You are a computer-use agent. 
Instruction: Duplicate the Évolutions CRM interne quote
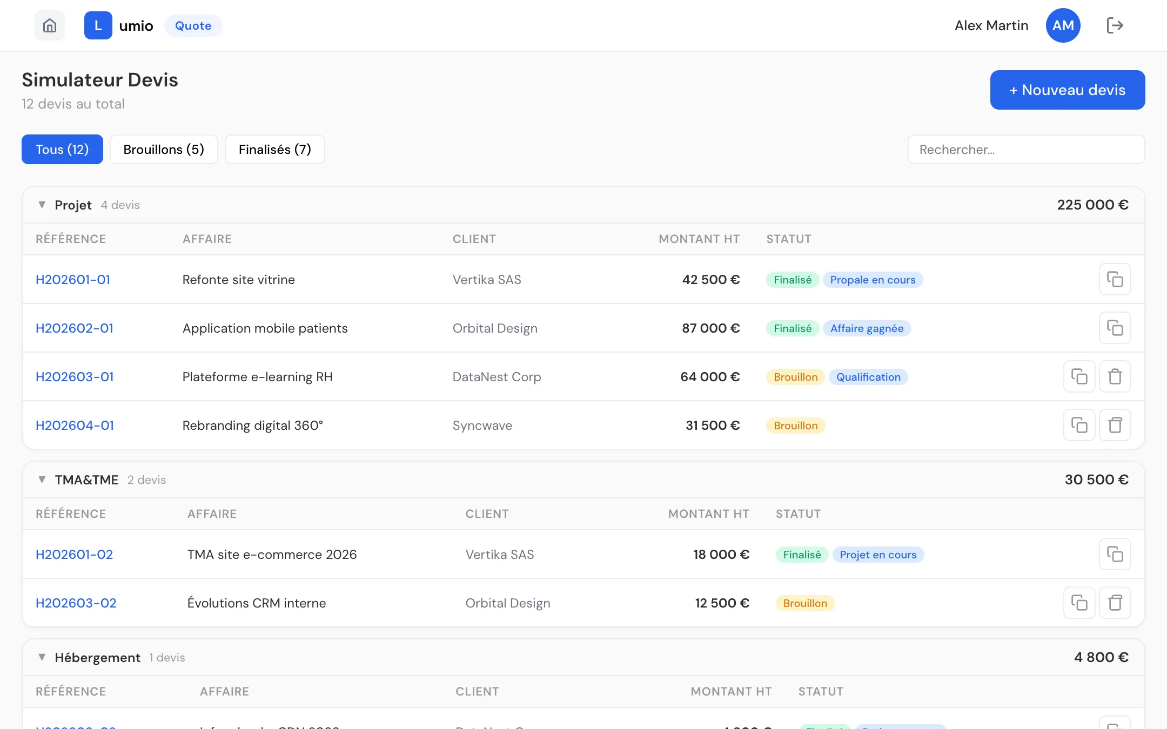pos(1079,603)
